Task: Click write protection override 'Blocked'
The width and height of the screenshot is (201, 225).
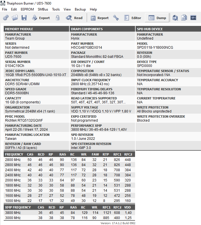Action: point(143,120)
